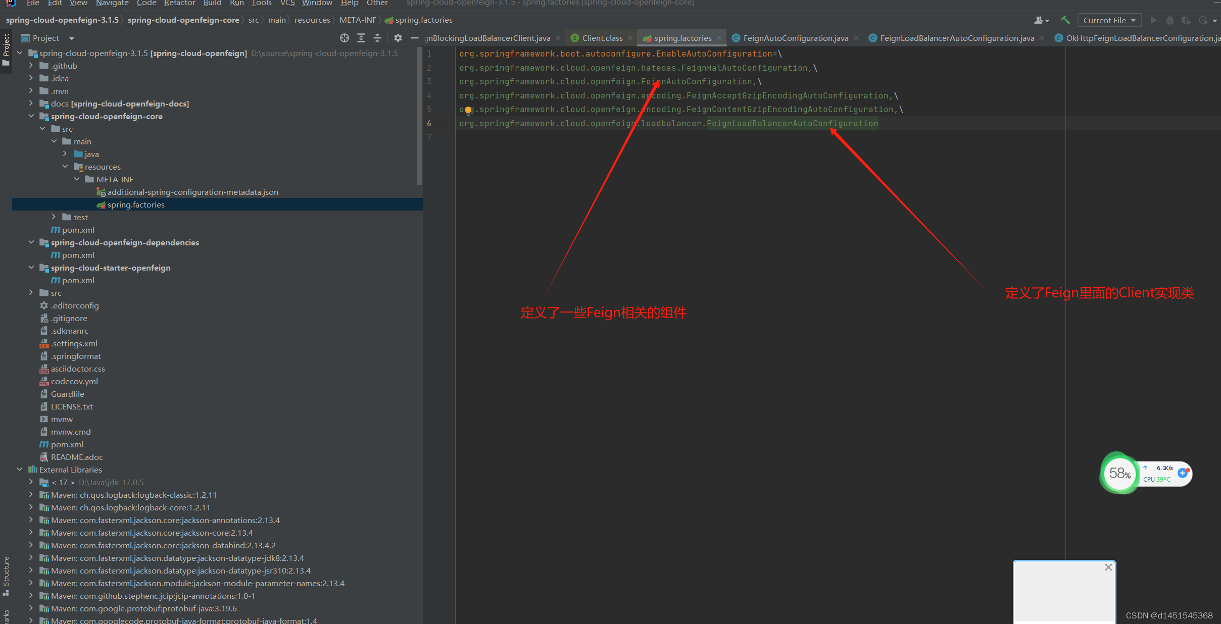Open the Navigate menu
1221x624 pixels.
[112, 3]
